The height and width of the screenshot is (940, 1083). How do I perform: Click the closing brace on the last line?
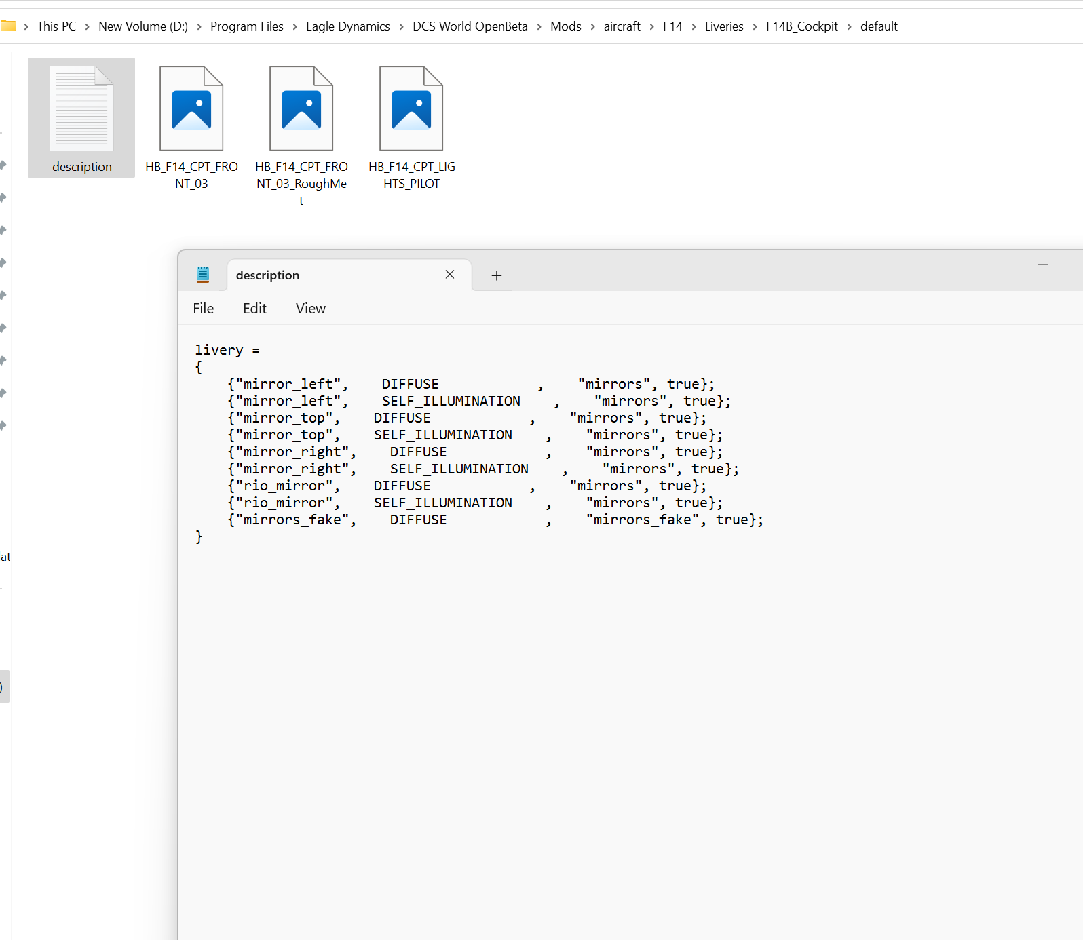(199, 536)
